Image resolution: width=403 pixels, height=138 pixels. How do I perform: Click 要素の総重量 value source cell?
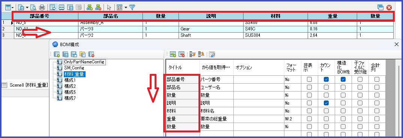217,119
